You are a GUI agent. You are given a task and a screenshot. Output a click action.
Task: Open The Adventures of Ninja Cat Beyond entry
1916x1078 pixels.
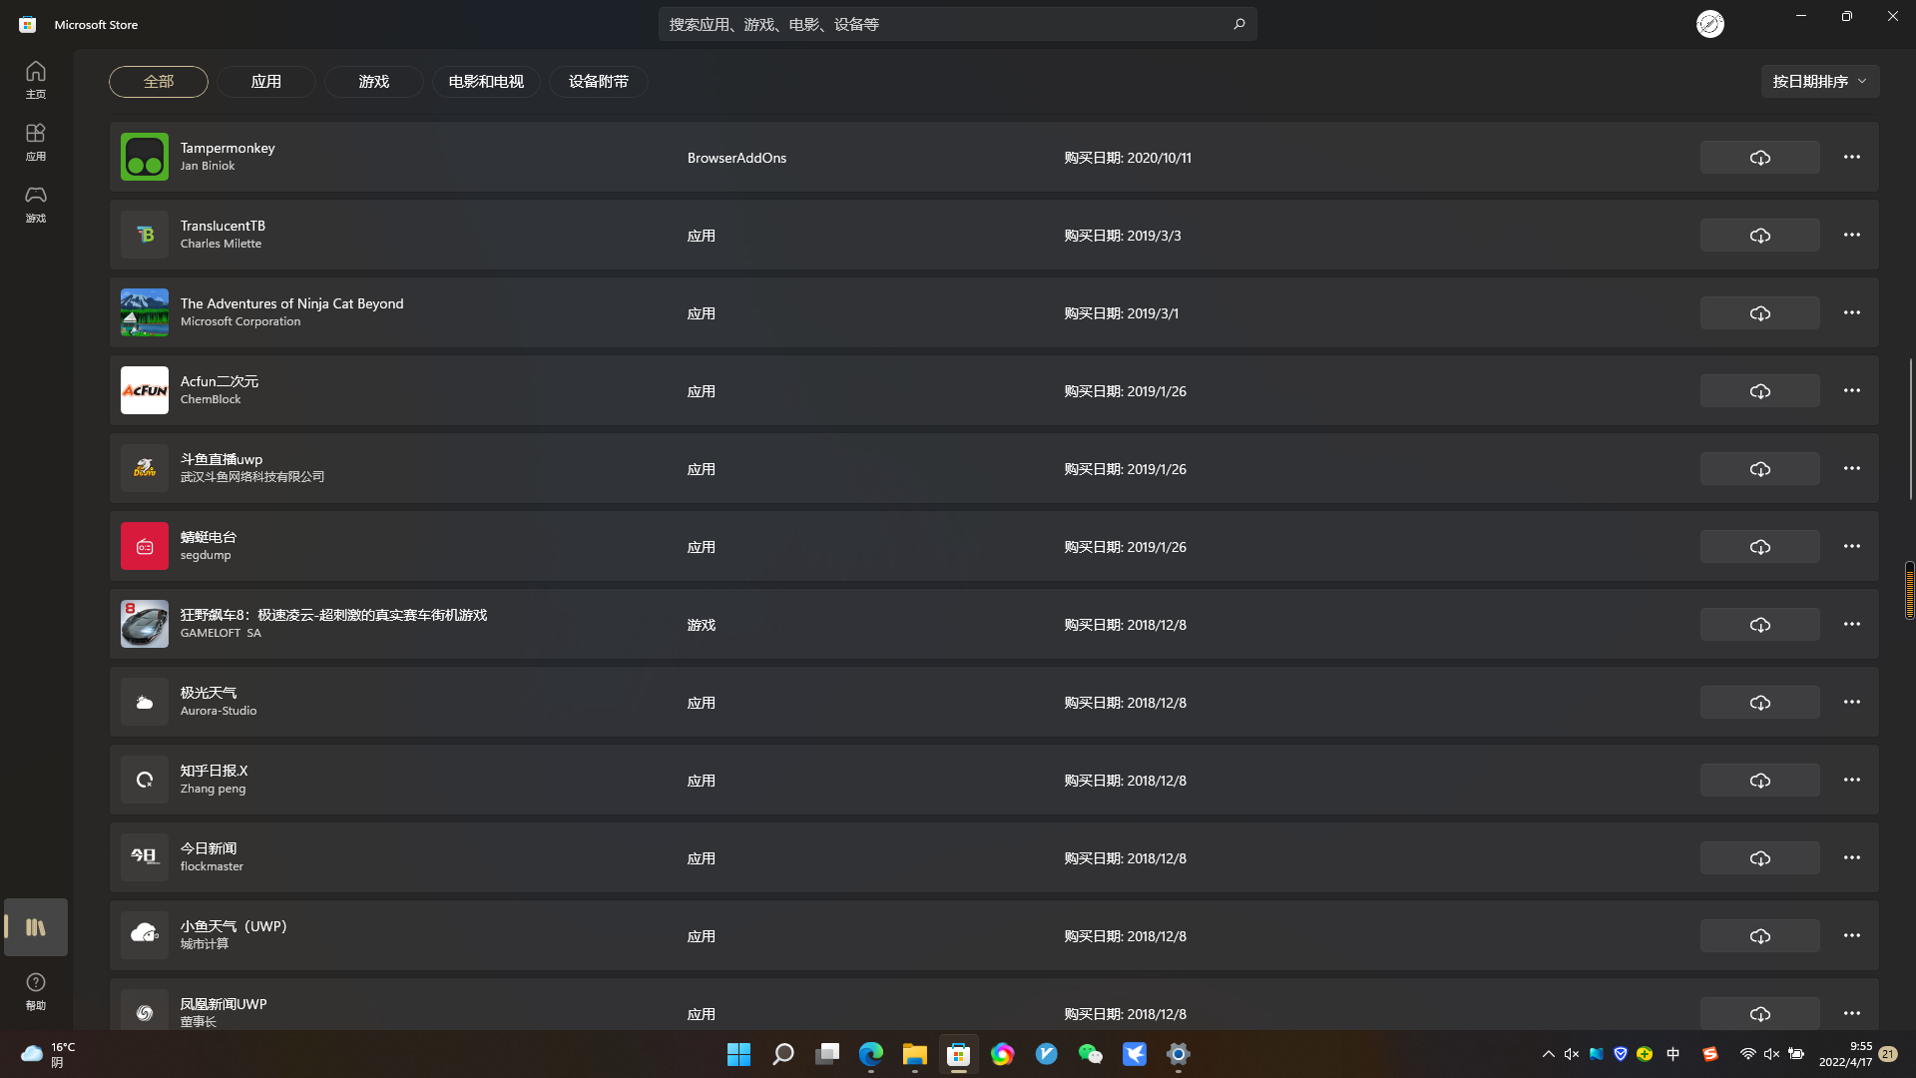point(291,303)
